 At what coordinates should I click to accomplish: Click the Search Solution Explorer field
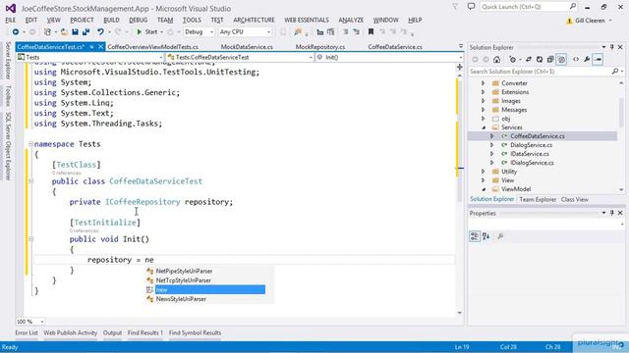tap(540, 72)
